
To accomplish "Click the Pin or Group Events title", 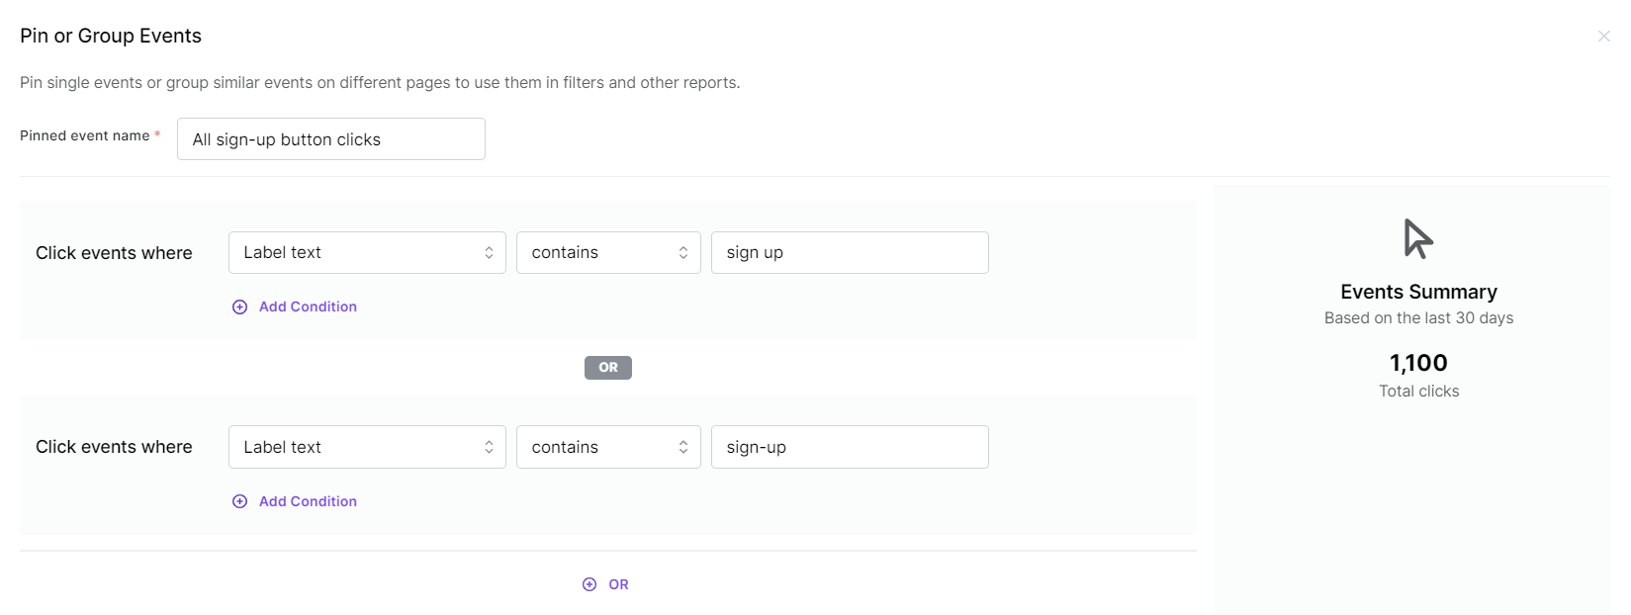I will click(x=111, y=36).
